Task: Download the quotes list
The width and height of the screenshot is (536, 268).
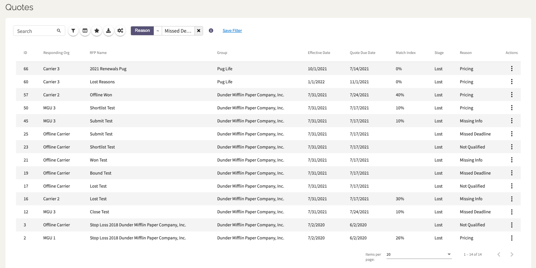Action: coord(108,31)
